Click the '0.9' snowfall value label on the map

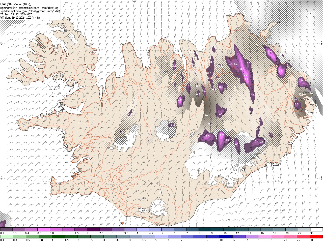coord(180,100)
